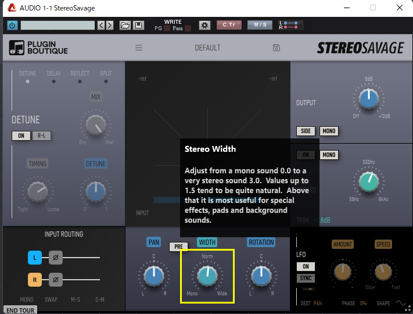
Task: Click the END TOUR button
Action: tap(20, 310)
